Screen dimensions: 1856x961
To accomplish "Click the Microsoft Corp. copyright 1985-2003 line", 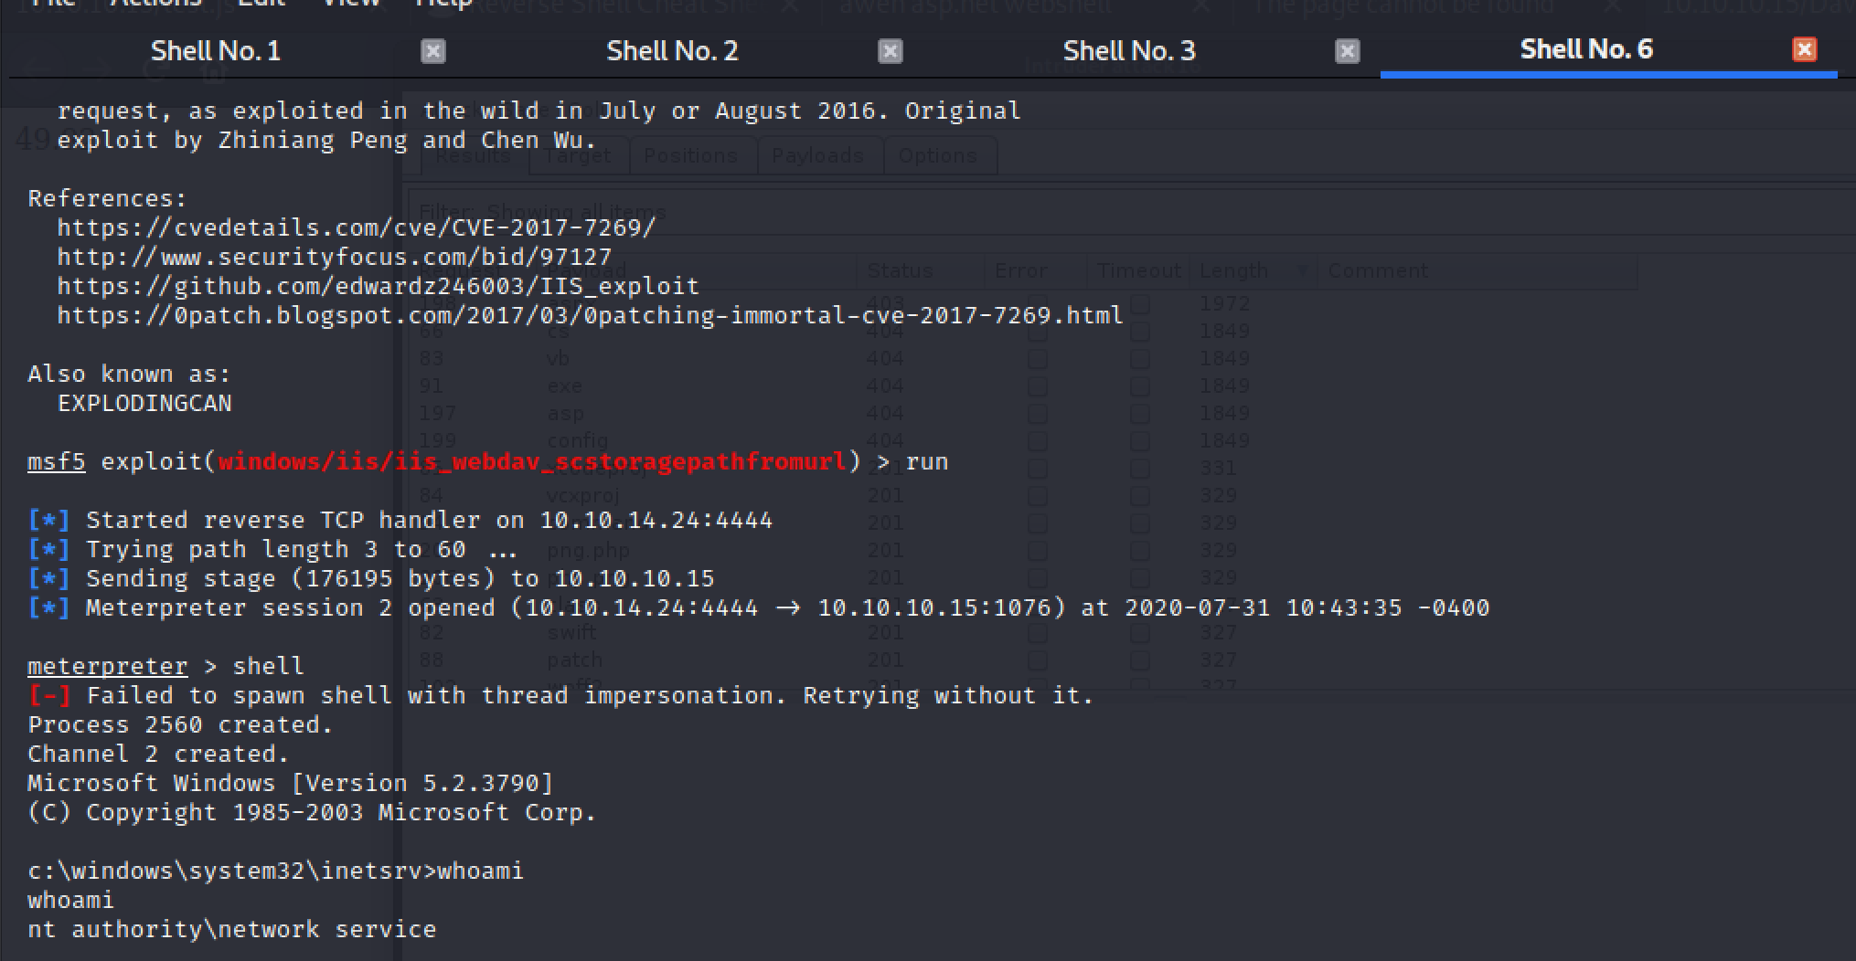I will click(313, 812).
